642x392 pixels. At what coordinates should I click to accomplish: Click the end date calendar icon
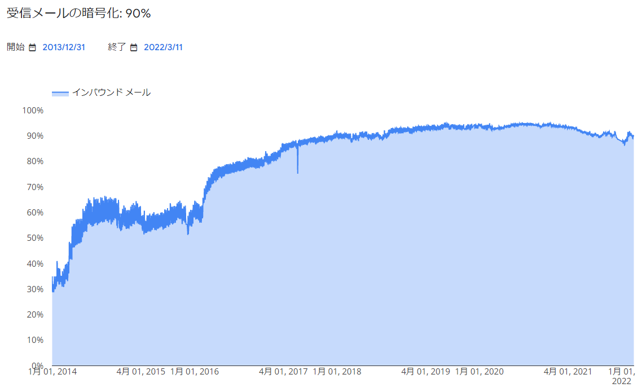pos(134,47)
